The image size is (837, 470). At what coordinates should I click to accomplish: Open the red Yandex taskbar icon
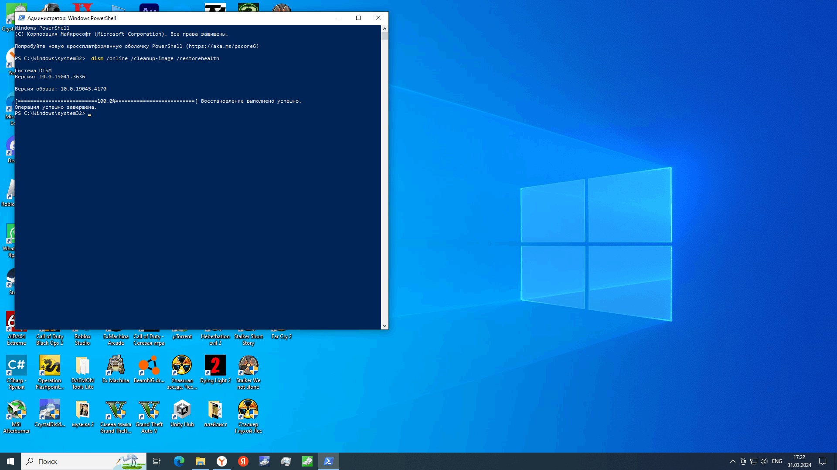[243, 461]
